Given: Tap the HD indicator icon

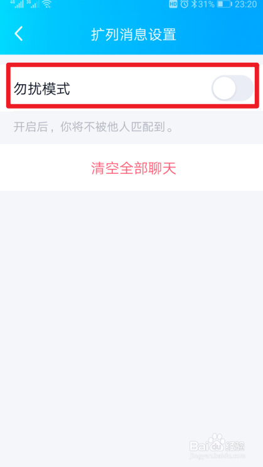Looking at the screenshot, I should [x=173, y=4].
